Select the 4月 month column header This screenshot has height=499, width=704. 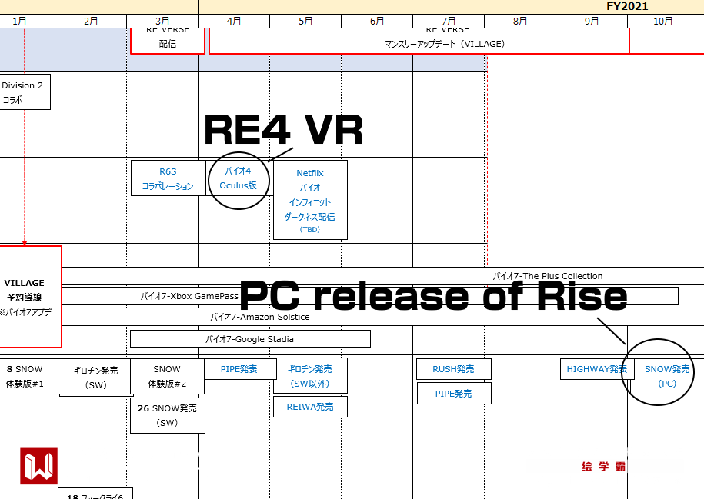[234, 21]
